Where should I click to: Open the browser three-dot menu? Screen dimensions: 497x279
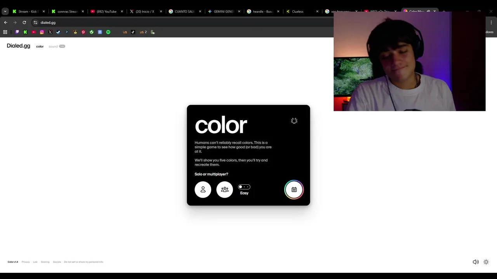click(491, 22)
